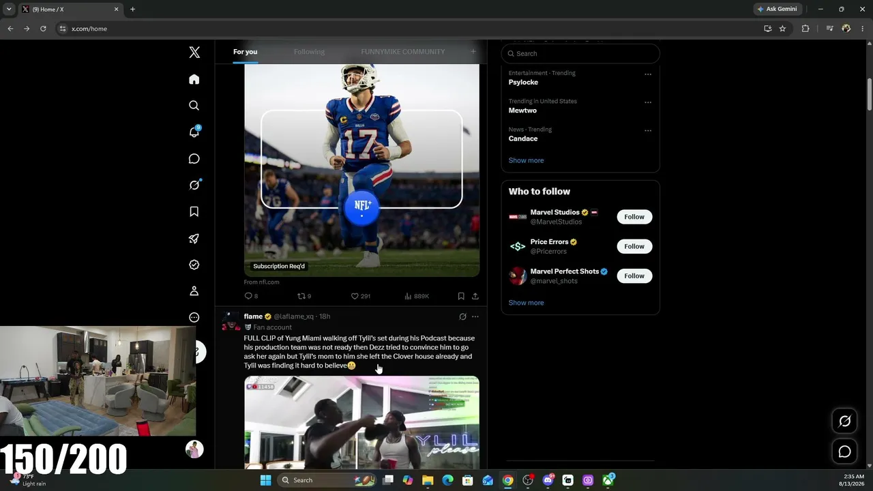873x491 pixels.
Task: Open Profile icon in the sidebar
Action: (194, 291)
